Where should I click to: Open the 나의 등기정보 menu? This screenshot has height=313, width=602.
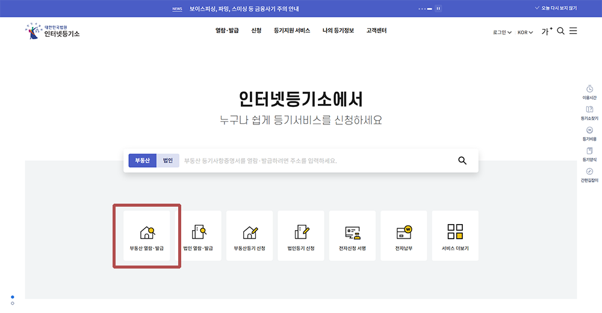click(338, 31)
